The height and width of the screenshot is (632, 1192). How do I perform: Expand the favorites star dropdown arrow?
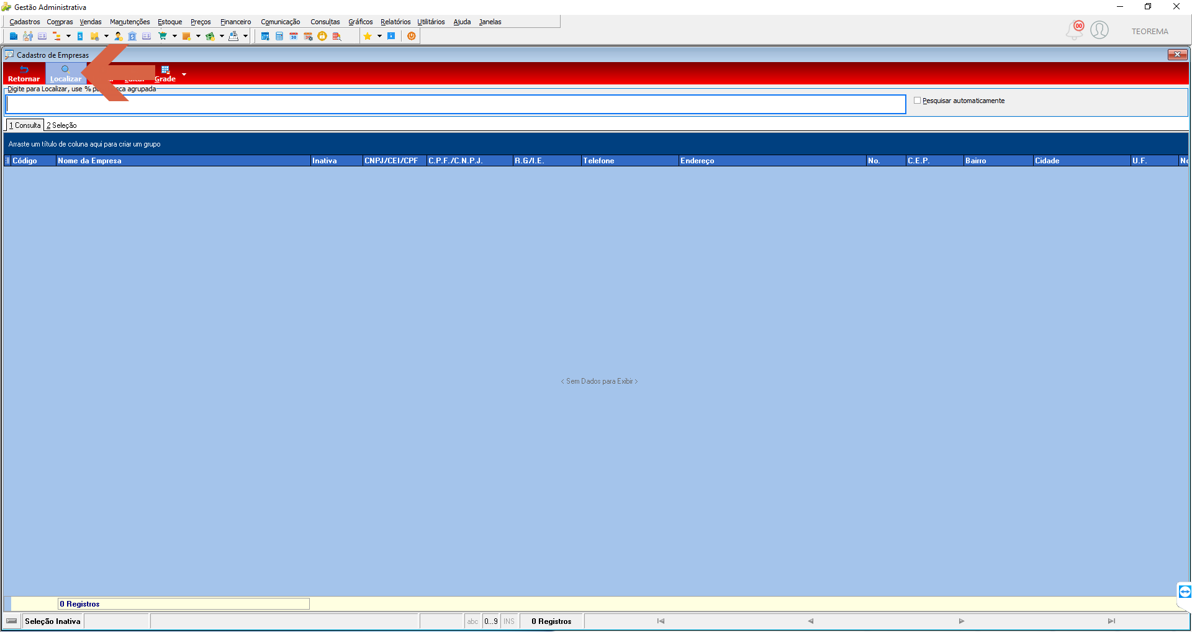pos(379,36)
